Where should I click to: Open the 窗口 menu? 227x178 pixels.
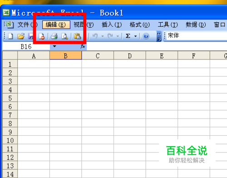coord(220,25)
